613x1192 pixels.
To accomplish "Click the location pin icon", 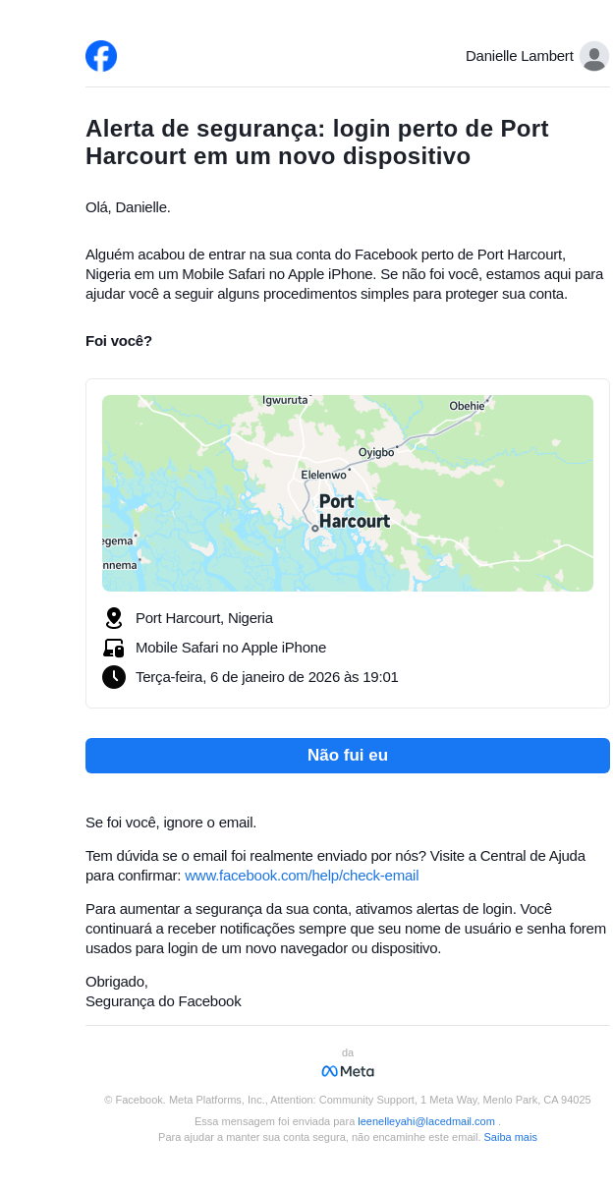I will 114,618.
